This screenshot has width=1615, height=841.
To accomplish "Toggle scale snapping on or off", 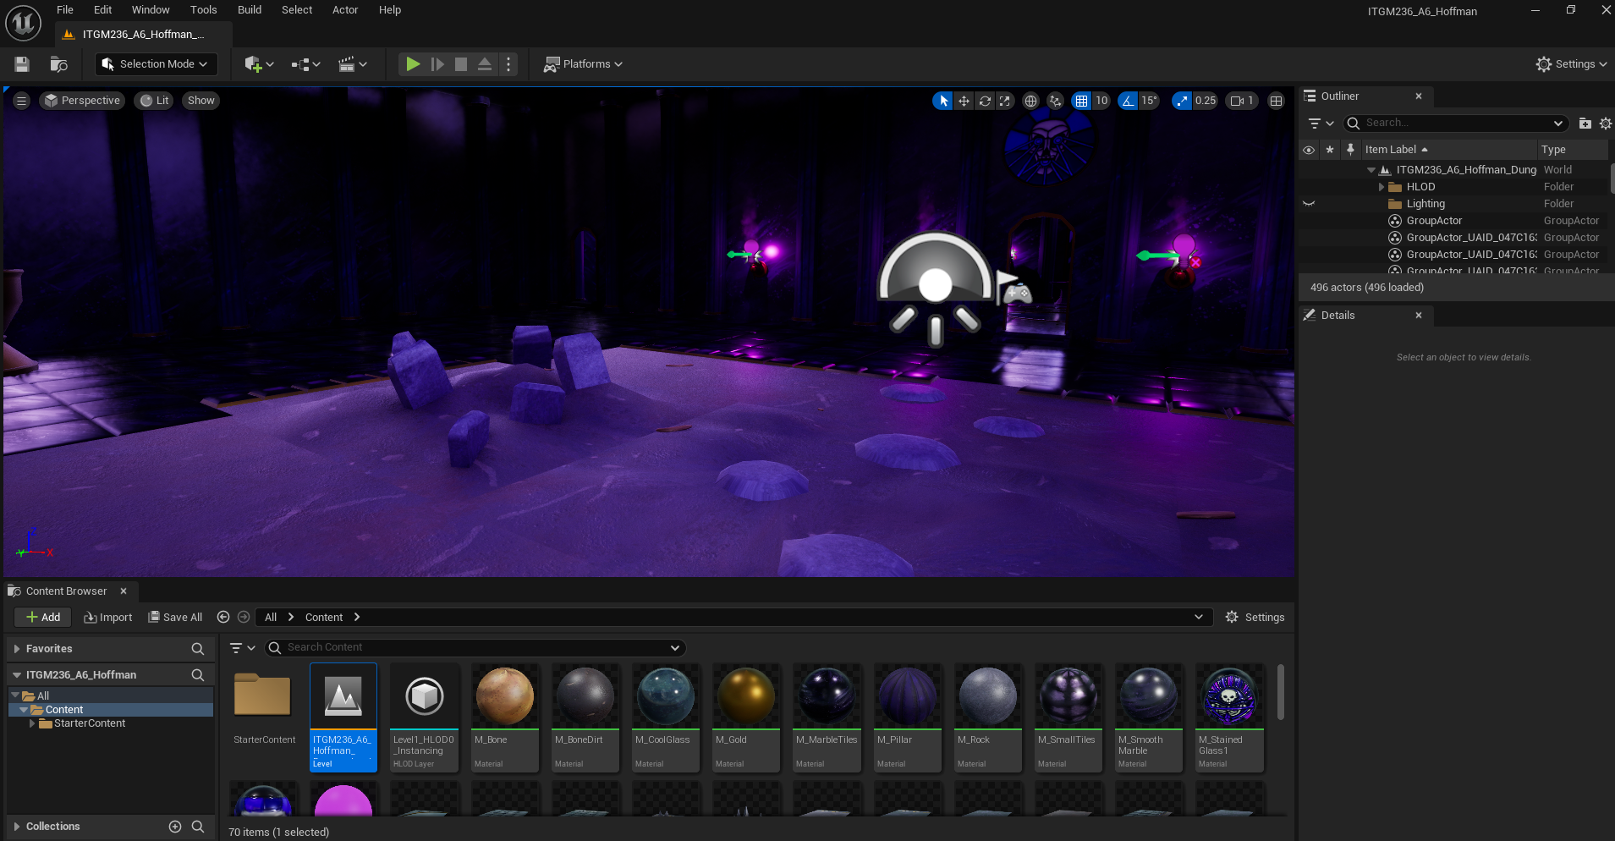I will [1181, 101].
